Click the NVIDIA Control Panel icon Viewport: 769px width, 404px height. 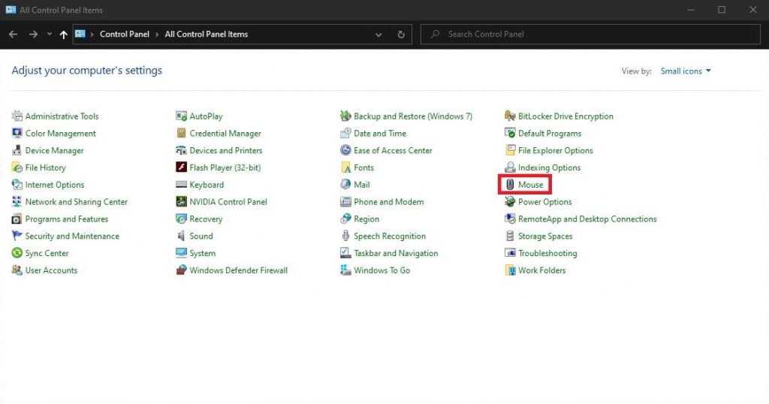[182, 202]
